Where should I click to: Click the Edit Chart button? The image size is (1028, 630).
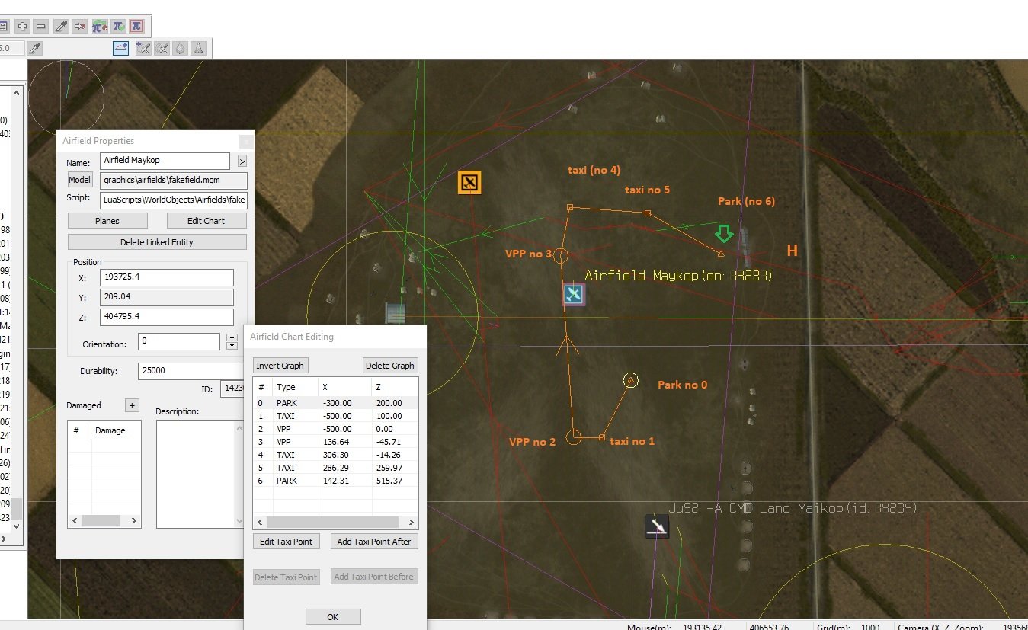[206, 220]
